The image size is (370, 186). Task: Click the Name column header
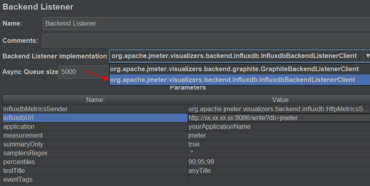(95, 100)
